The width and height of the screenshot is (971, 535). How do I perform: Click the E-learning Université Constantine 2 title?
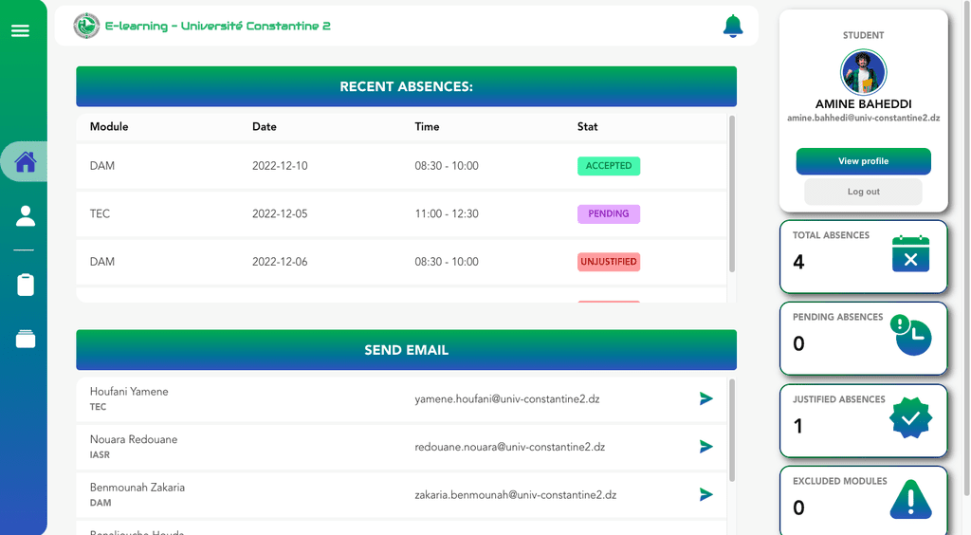[217, 26]
